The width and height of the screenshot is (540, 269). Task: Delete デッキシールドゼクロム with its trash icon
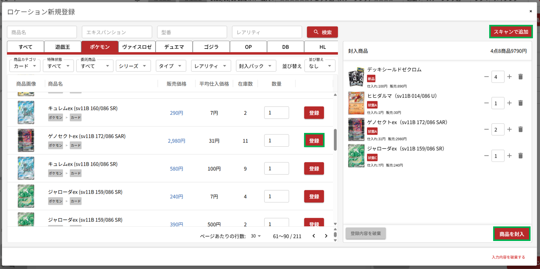(520, 77)
